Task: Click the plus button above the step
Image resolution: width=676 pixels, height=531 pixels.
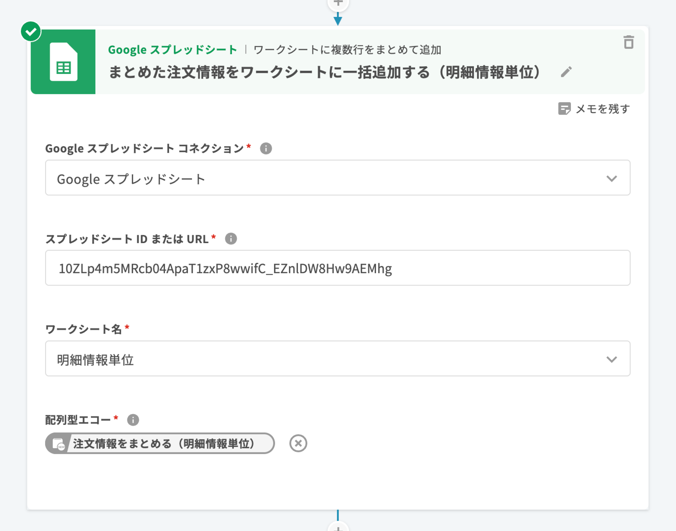Action: click(338, 3)
